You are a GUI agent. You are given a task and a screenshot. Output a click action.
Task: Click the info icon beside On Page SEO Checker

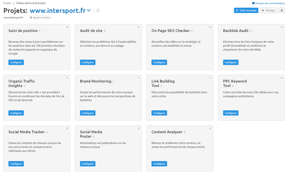[192, 31]
